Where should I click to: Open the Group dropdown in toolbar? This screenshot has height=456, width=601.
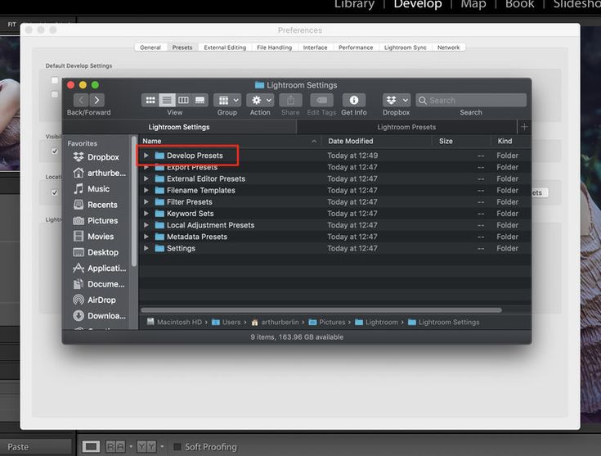click(227, 100)
